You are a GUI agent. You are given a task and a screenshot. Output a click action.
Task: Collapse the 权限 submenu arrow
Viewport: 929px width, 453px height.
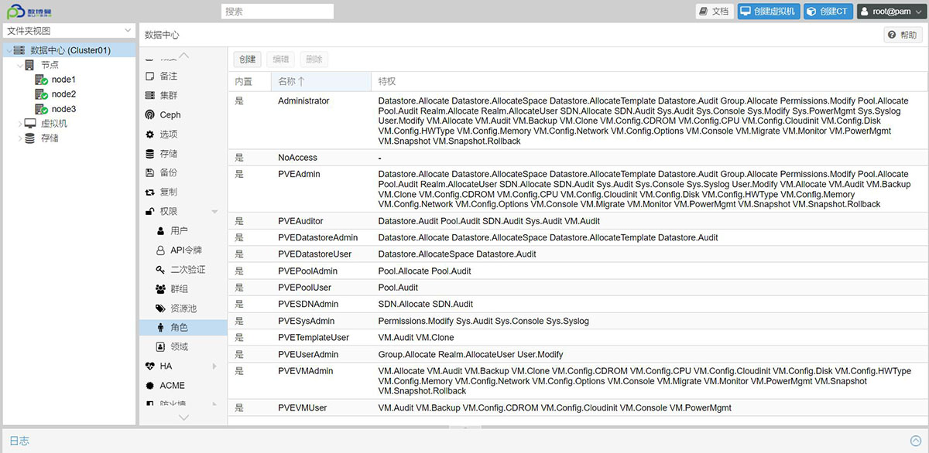(214, 212)
